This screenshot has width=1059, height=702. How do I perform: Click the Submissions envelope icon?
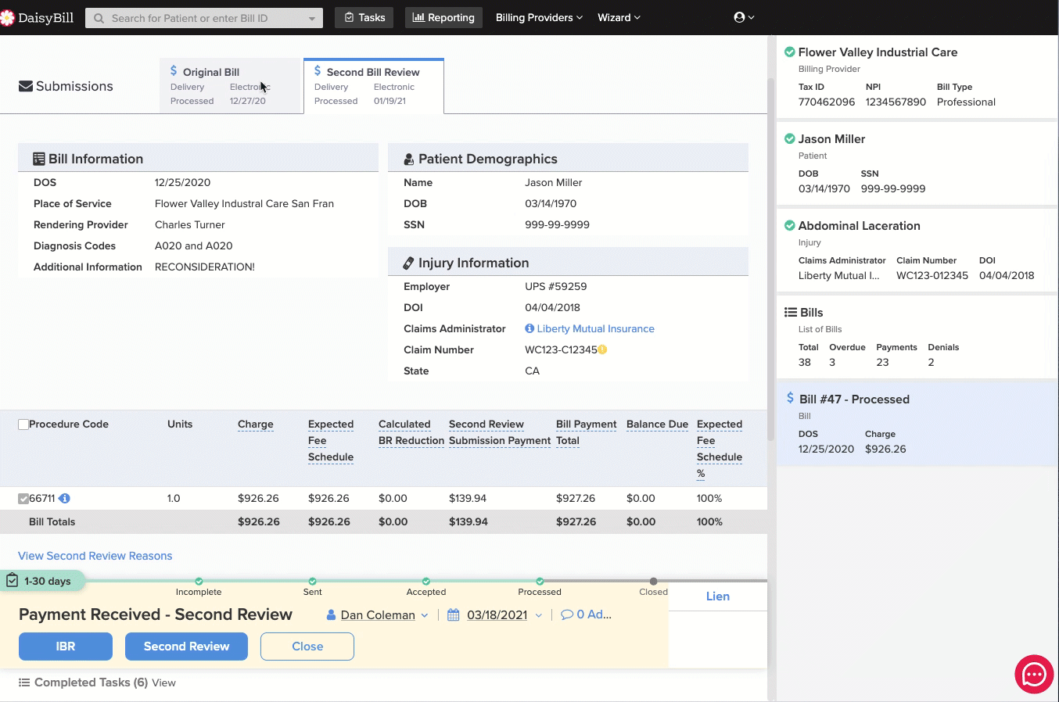pyautogui.click(x=26, y=86)
